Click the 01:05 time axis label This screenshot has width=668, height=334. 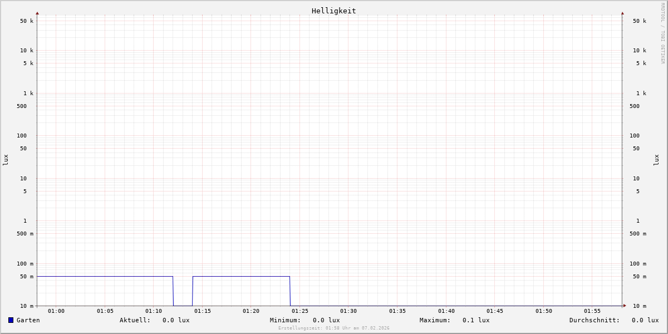105,311
